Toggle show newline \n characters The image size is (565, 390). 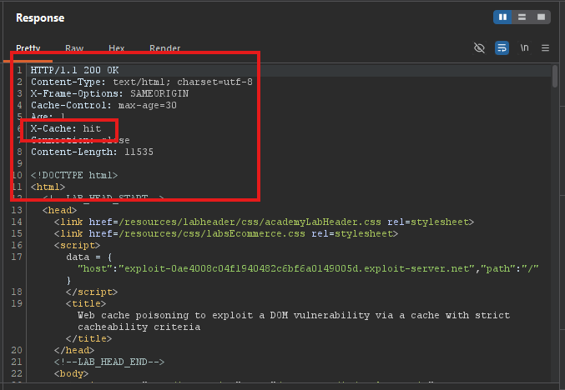click(x=525, y=47)
